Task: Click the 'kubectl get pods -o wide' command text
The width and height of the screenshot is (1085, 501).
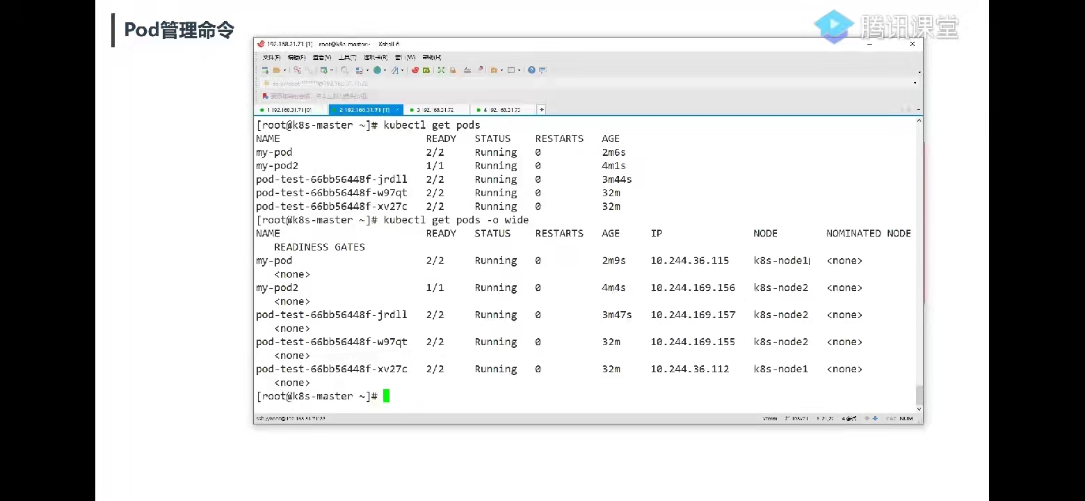Action: [456, 220]
